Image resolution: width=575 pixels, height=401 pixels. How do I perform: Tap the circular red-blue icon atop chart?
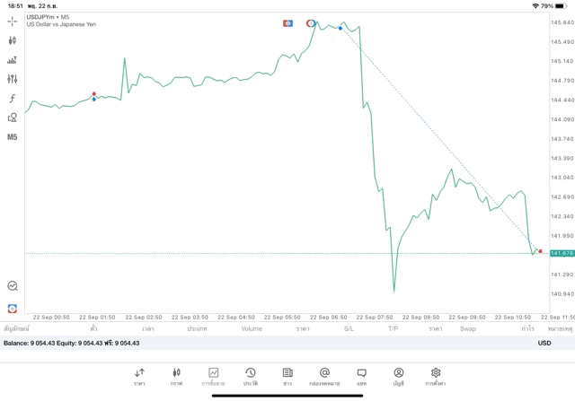[311, 23]
